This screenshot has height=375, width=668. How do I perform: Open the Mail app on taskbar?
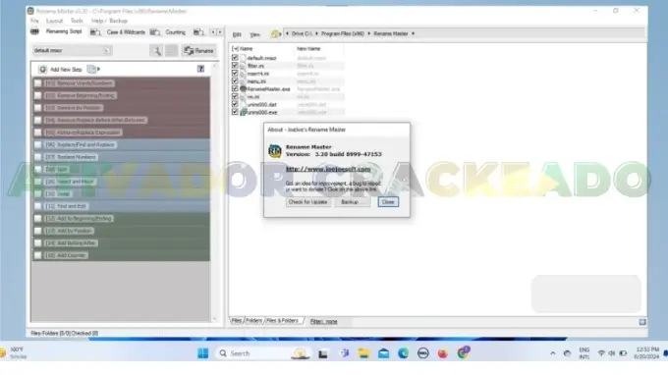pos(383,353)
